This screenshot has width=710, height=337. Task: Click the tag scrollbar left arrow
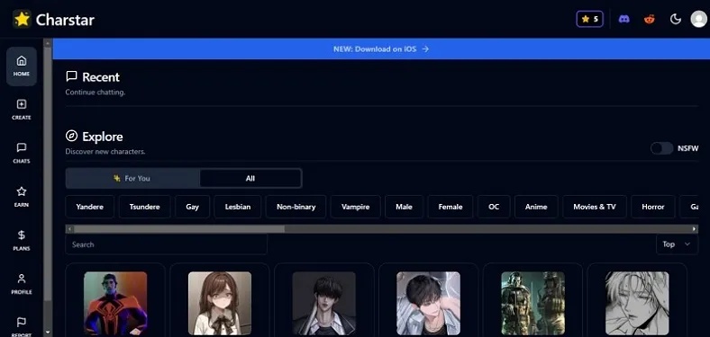click(69, 229)
